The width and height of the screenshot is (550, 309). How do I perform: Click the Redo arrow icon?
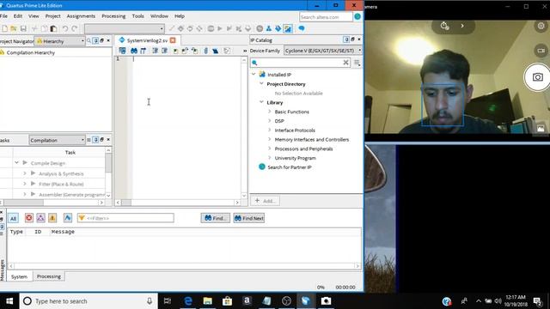coord(74,28)
